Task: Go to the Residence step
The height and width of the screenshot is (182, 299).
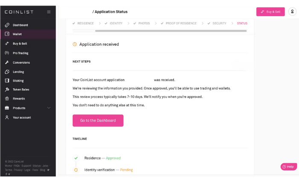Action: coord(83,23)
